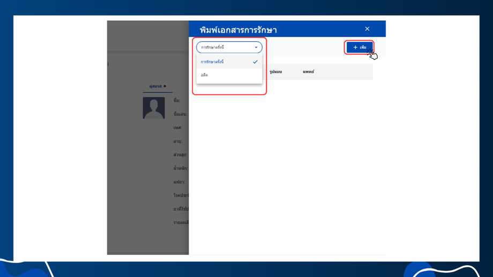Choose อดีต option in dropdown list
Image resolution: width=493 pixels, height=277 pixels.
pyautogui.click(x=229, y=75)
